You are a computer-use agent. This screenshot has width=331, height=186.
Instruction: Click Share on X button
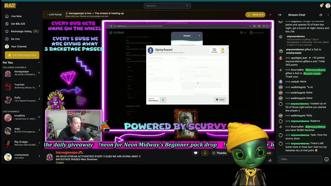(255, 15)
